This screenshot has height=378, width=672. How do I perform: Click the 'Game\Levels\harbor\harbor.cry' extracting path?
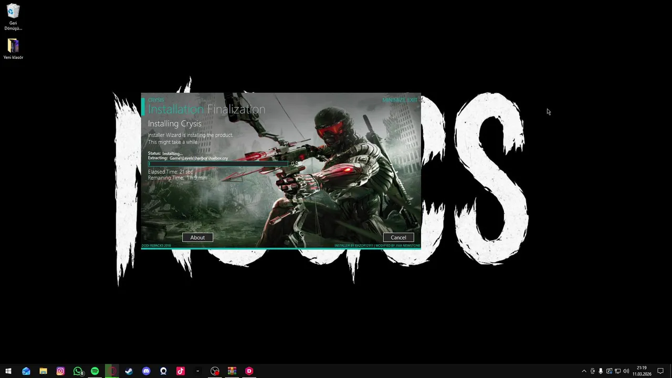198,158
